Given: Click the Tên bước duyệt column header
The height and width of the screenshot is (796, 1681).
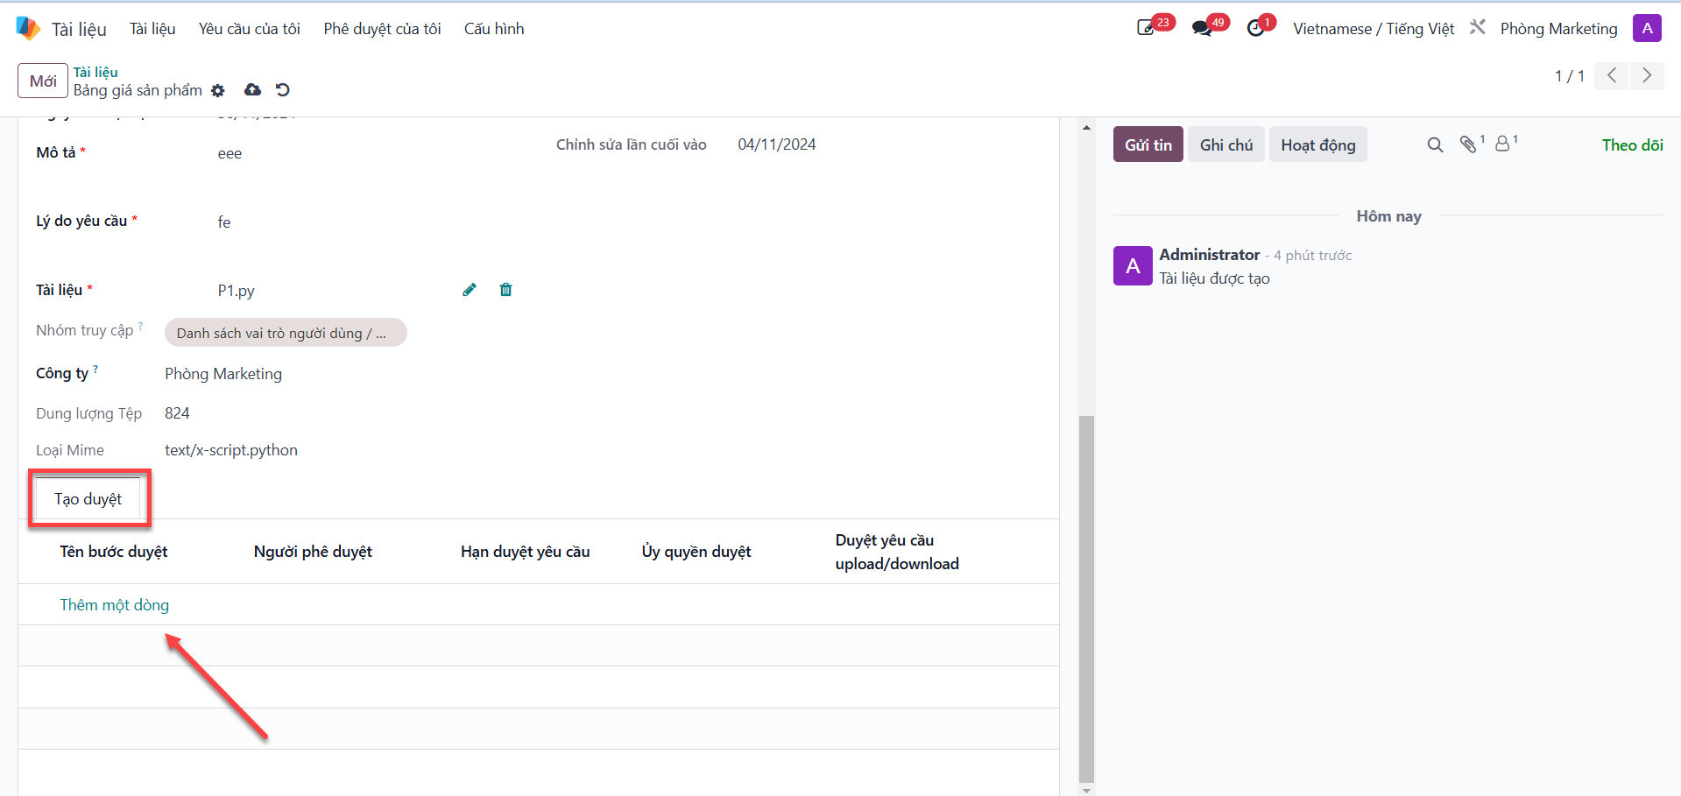Looking at the screenshot, I should [x=114, y=552].
